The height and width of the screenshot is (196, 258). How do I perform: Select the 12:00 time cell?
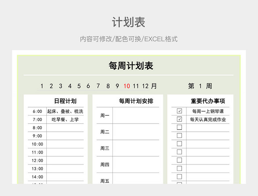[x=37, y=160]
